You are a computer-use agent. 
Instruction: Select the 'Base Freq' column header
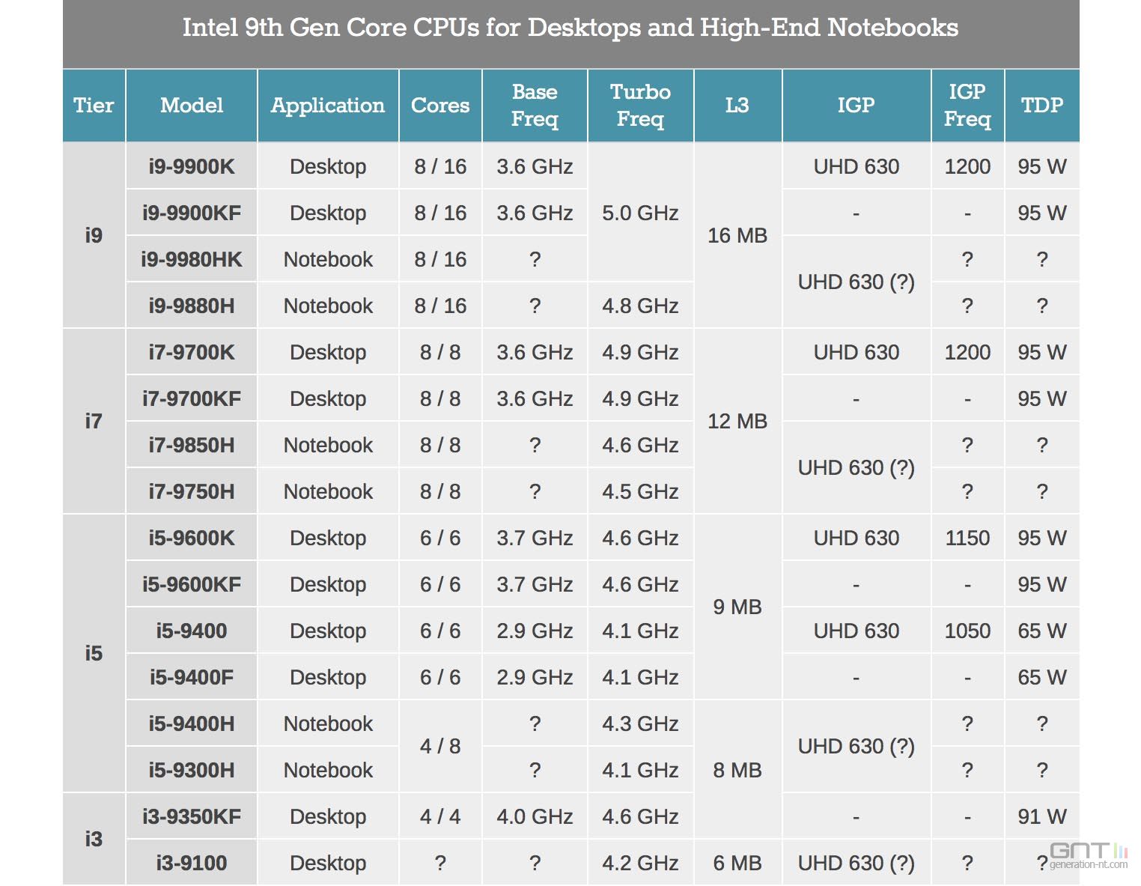[x=535, y=106]
